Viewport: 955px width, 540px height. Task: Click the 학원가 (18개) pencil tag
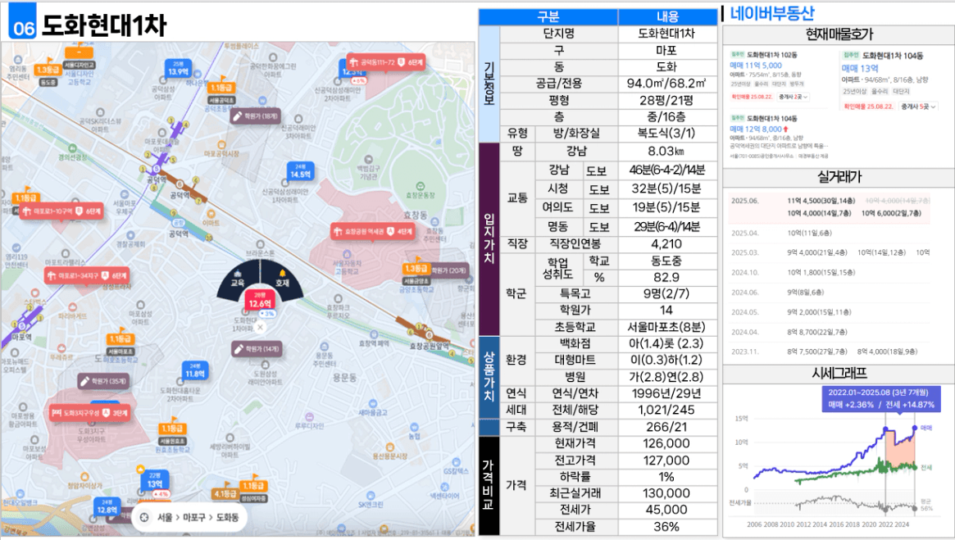256,116
